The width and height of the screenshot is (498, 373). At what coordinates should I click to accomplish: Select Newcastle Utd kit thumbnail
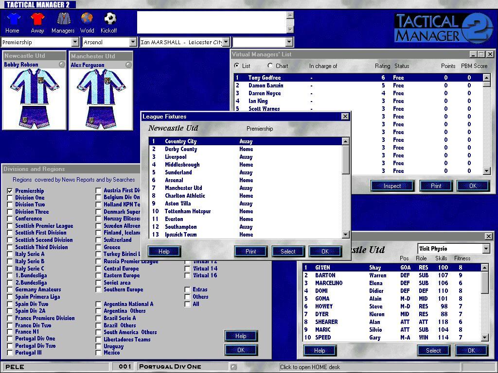35,98
